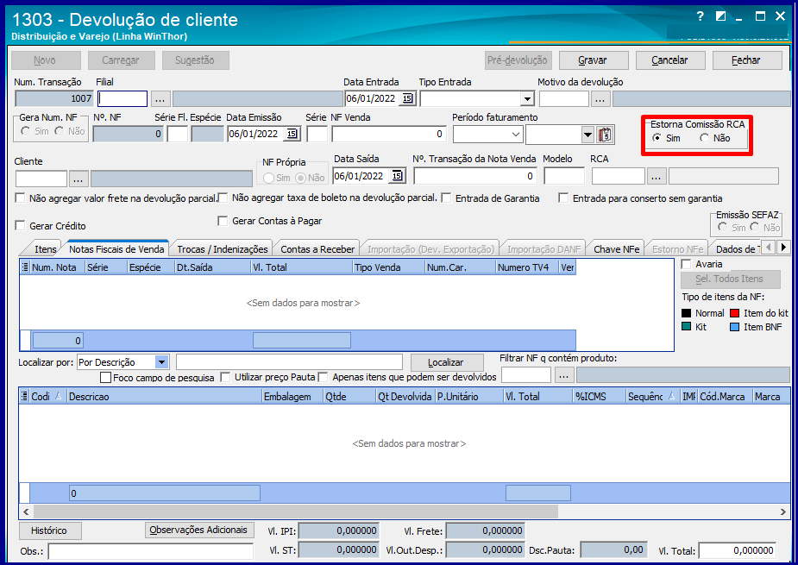The height and width of the screenshot is (565, 798).
Task: Open the partially visible Dados de tab
Action: [x=737, y=249]
